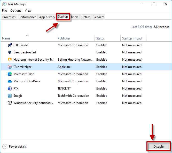Switch to the Services tab
The height and width of the screenshot is (153, 172).
pyautogui.click(x=99, y=17)
